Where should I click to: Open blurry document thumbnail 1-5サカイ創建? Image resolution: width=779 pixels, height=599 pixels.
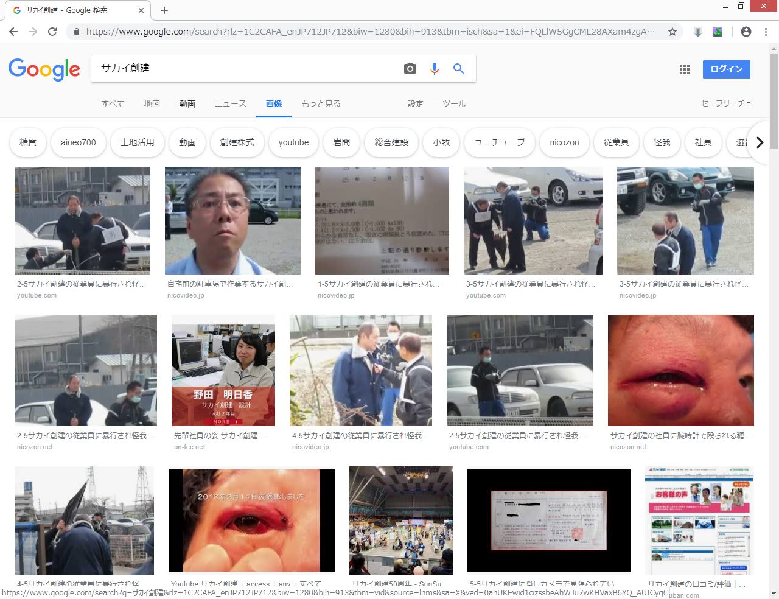pos(382,220)
